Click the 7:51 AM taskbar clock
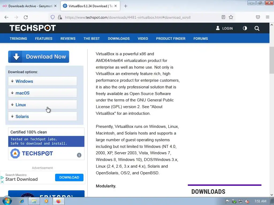The height and width of the screenshot is (205, 274). click(x=260, y=201)
